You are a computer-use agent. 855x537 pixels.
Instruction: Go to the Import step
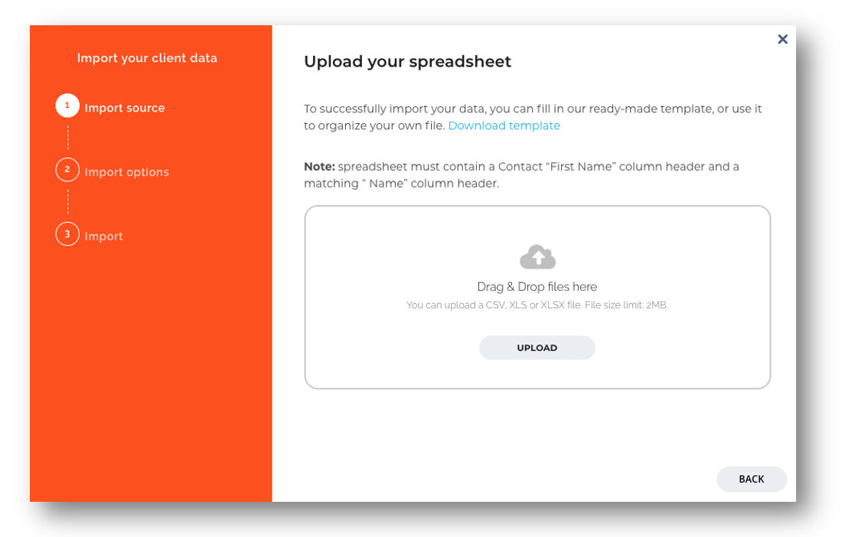coord(103,236)
